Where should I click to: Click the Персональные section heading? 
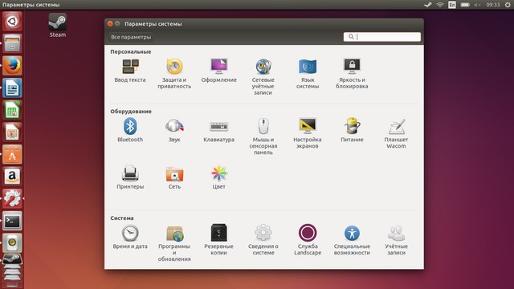pos(130,51)
